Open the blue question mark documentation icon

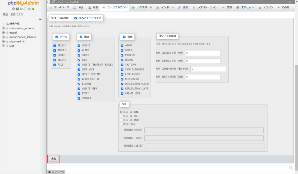point(21,9)
